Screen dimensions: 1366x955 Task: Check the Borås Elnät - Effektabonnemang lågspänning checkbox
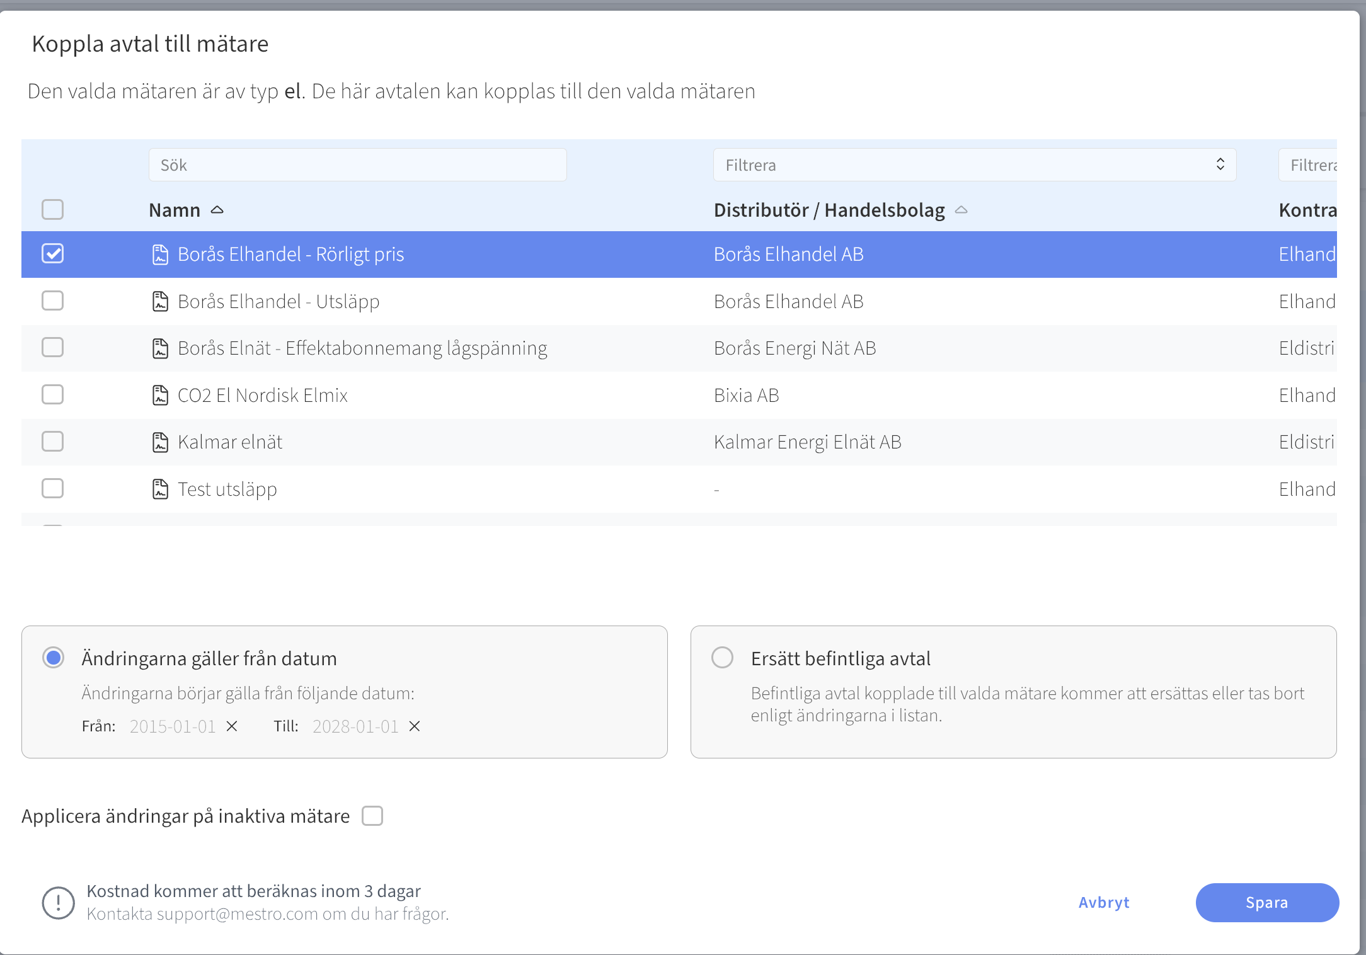click(53, 348)
